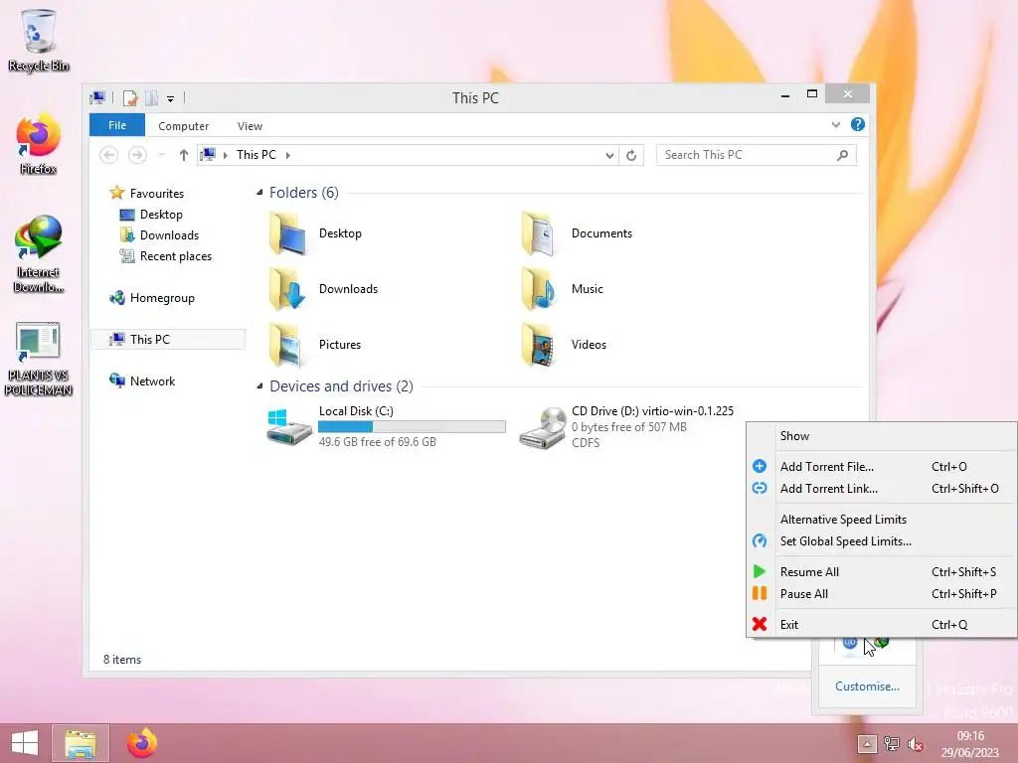Switch to the Computer ribbon tab
Image resolution: width=1018 pixels, height=763 pixels.
point(183,126)
